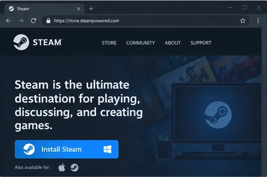The height and width of the screenshot is (177, 267).
Task: Click the Install Steam button
Action: click(67, 149)
